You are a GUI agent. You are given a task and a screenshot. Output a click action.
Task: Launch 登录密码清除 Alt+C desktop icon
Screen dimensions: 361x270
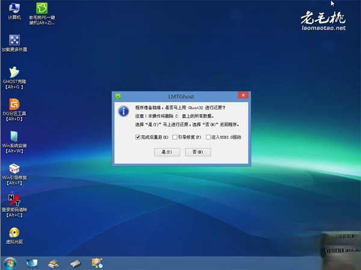14,206
